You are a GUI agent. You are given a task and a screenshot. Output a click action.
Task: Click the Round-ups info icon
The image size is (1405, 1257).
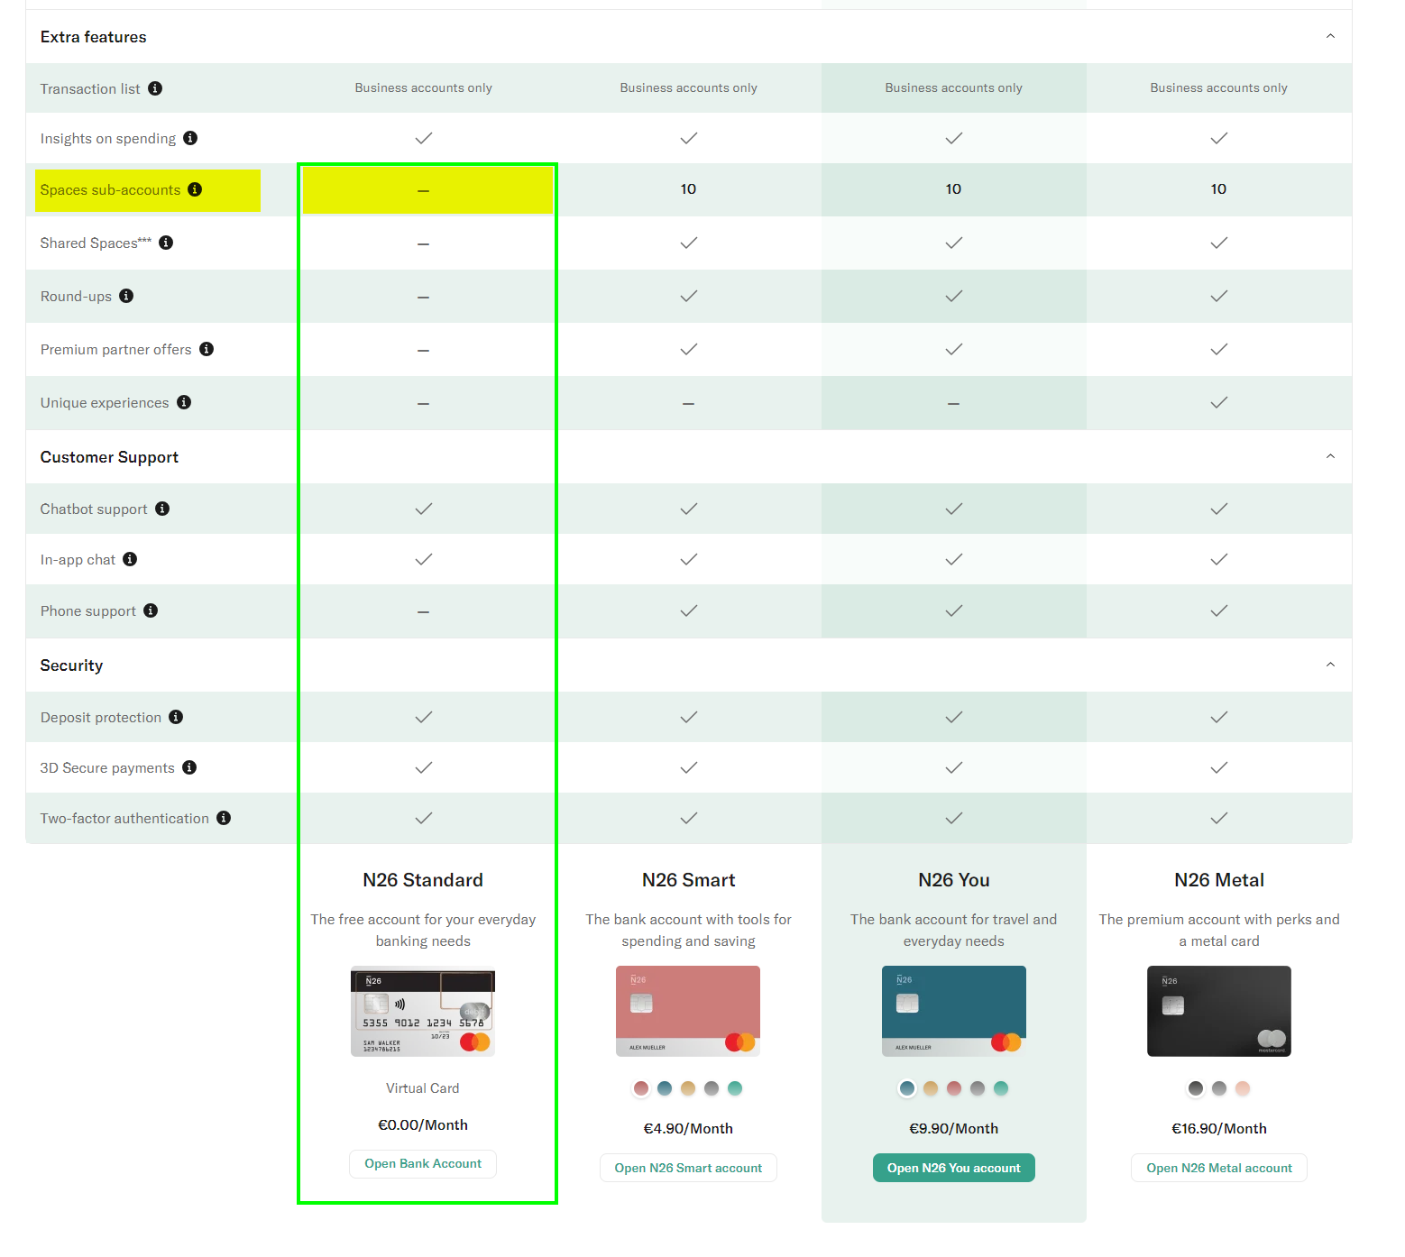pyautogui.click(x=126, y=296)
